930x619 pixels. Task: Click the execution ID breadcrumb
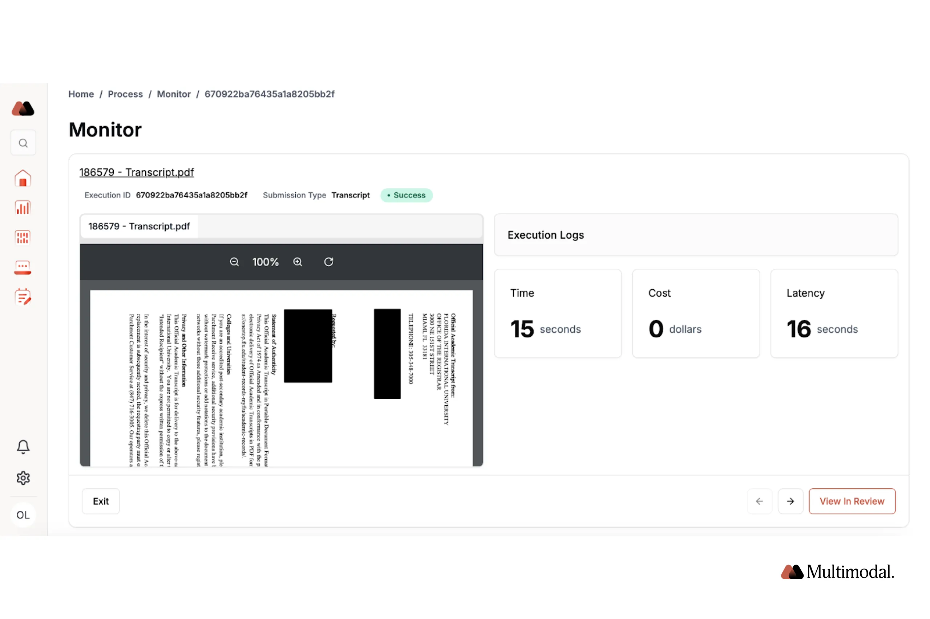[x=270, y=94]
